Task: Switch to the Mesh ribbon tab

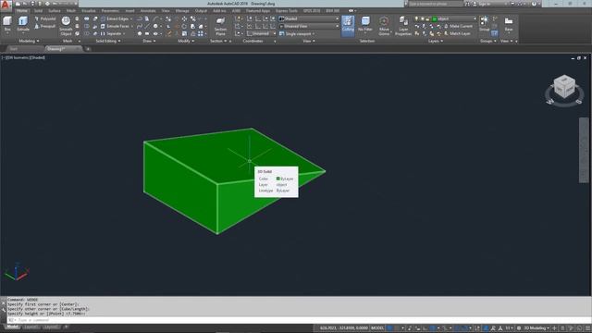Action: pos(71,11)
